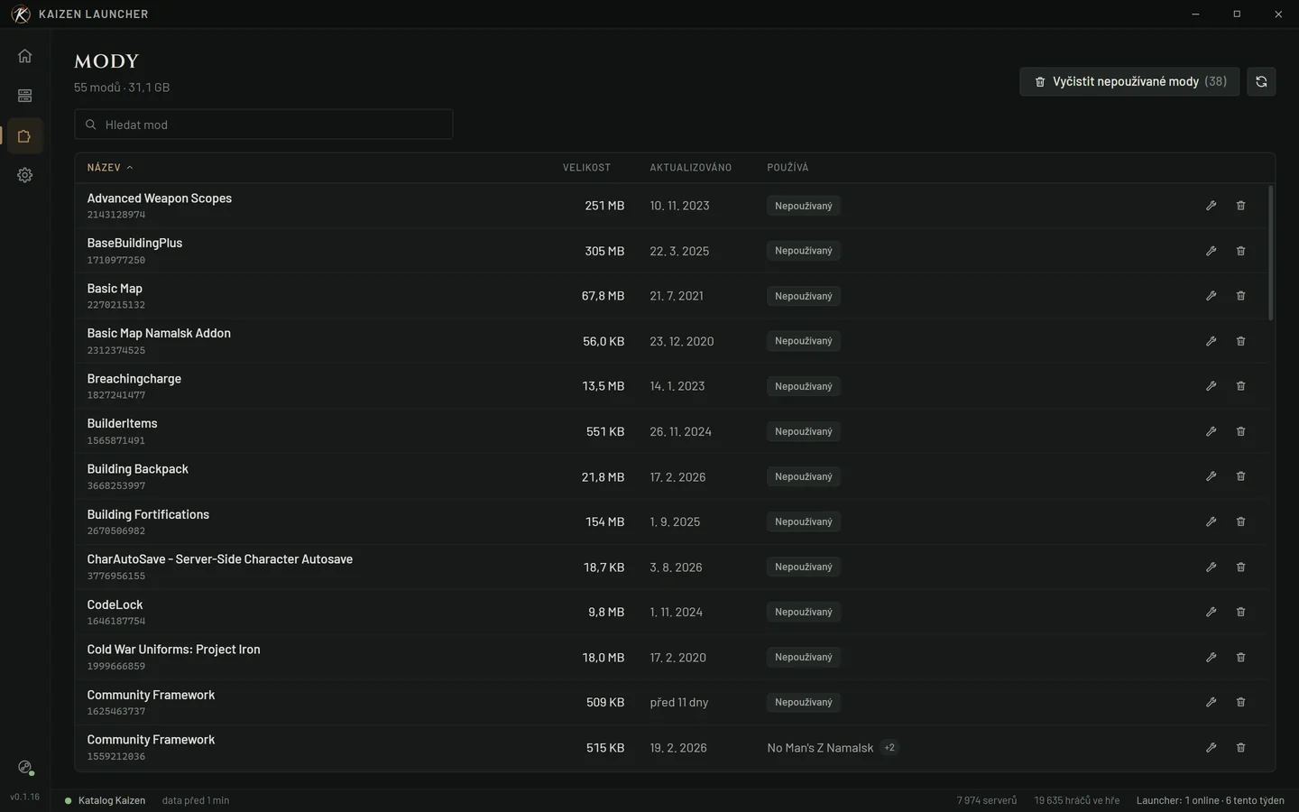The height and width of the screenshot is (812, 1299).
Task: Click Vyčistit nepoužívané mody button
Action: coord(1129,81)
